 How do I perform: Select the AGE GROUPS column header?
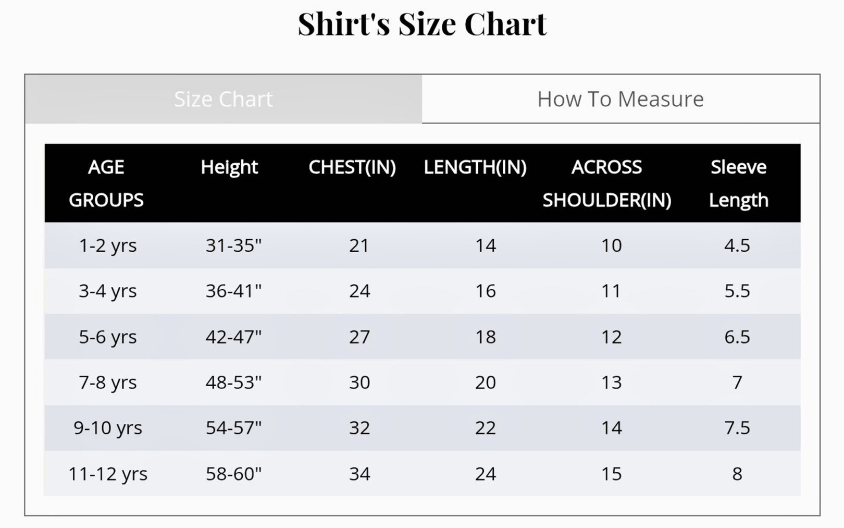(x=106, y=183)
